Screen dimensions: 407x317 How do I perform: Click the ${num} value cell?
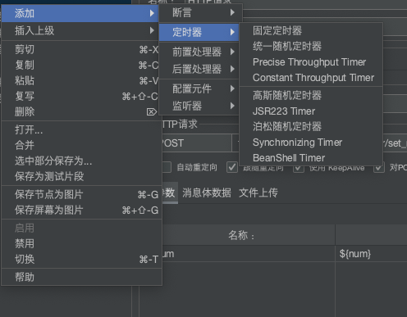tap(371, 254)
